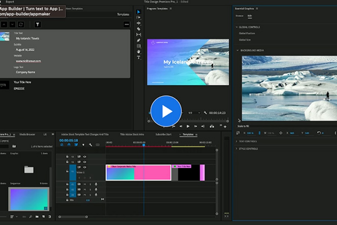Image resolution: width=337 pixels, height=225 pixels.
Task: Click the Project panel search magnifier icon
Action: coord(31,217)
